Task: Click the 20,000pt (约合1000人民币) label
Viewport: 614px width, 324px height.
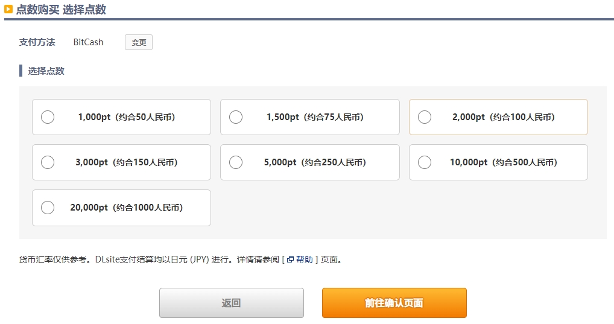Action: pos(127,208)
